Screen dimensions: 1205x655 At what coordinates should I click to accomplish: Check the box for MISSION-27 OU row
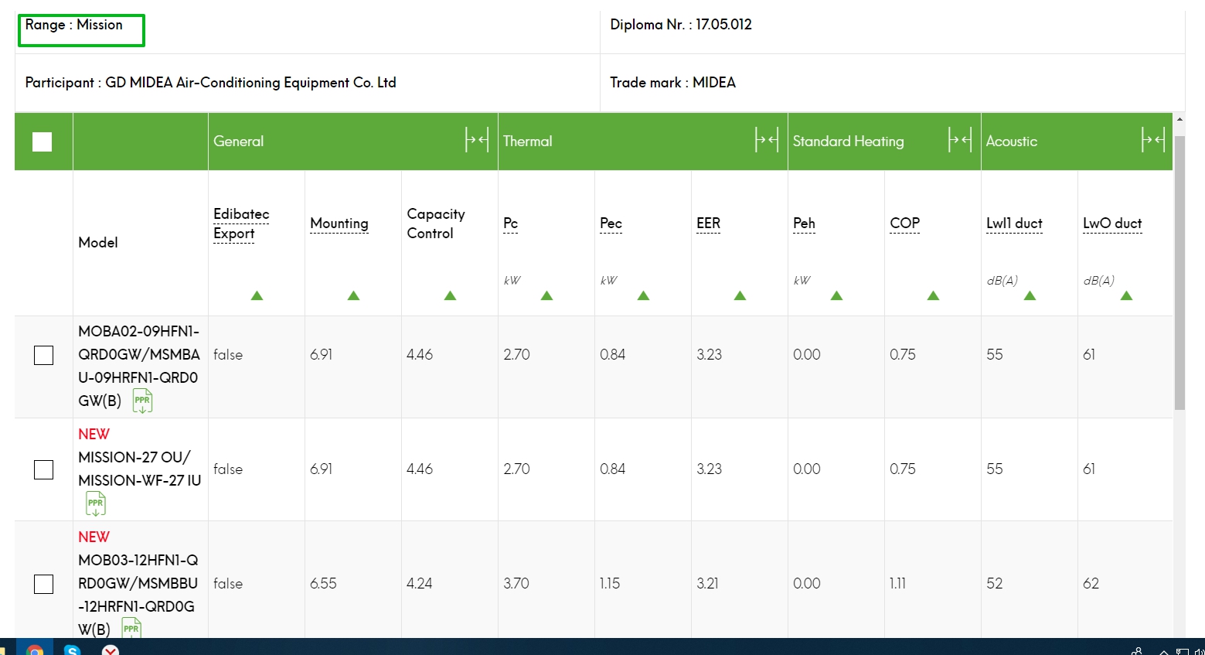[44, 469]
